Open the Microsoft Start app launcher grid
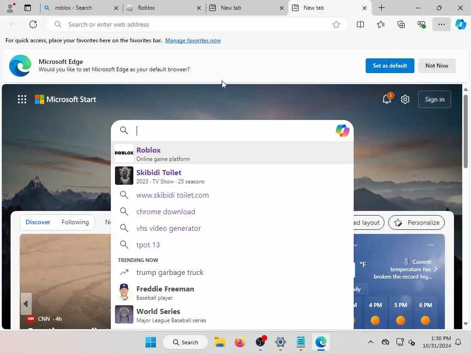 tap(22, 99)
